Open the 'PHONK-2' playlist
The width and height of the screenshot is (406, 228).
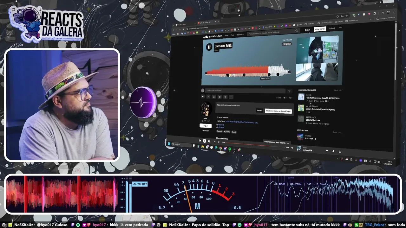pos(311,139)
